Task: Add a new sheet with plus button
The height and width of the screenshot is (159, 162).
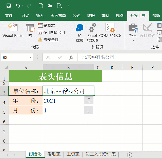Action: click(x=129, y=155)
